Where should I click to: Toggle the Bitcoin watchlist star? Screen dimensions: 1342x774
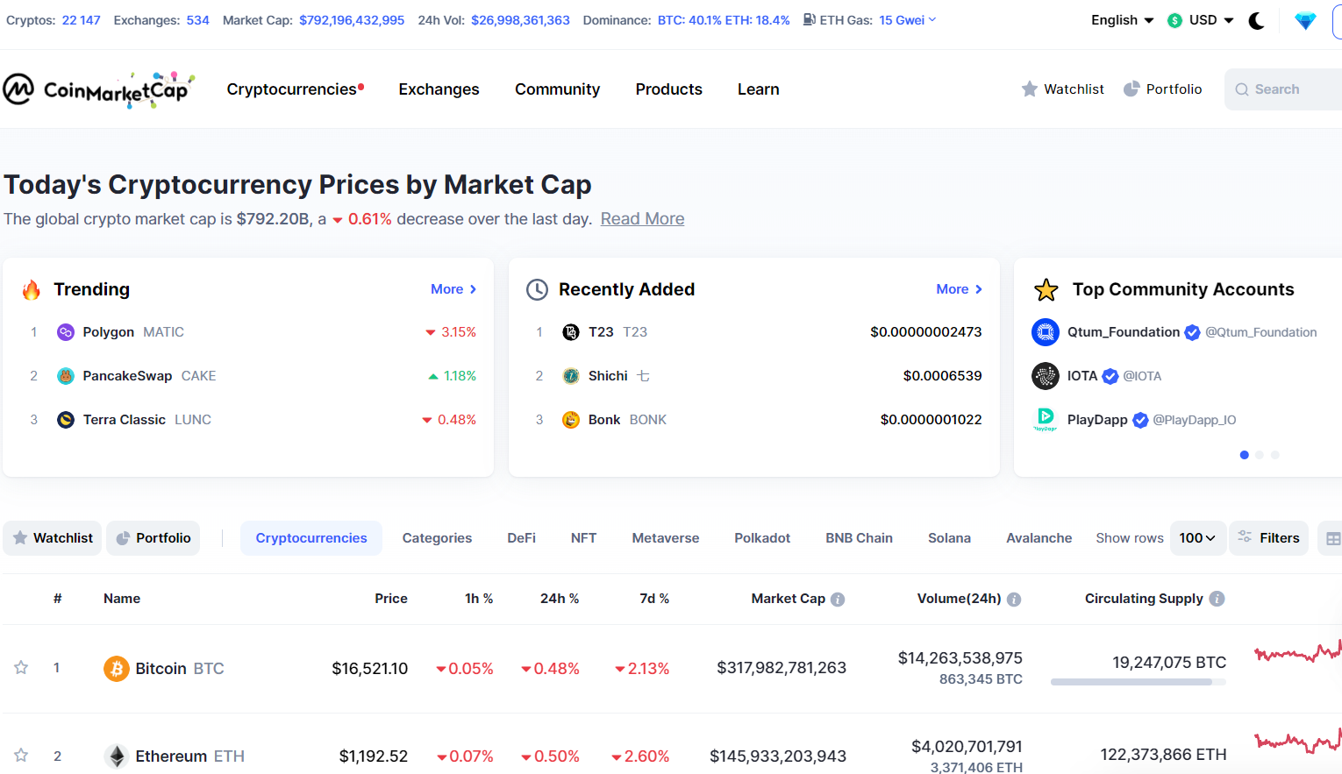[21, 668]
